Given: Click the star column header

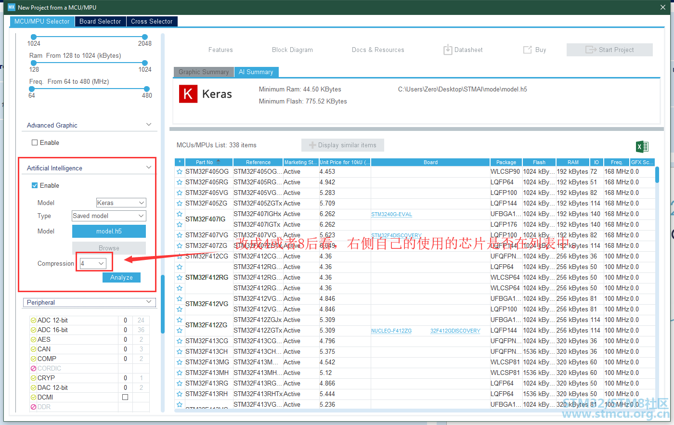Looking at the screenshot, I should coord(180,162).
